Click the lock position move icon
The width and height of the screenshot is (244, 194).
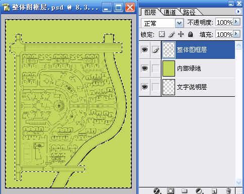(181, 34)
